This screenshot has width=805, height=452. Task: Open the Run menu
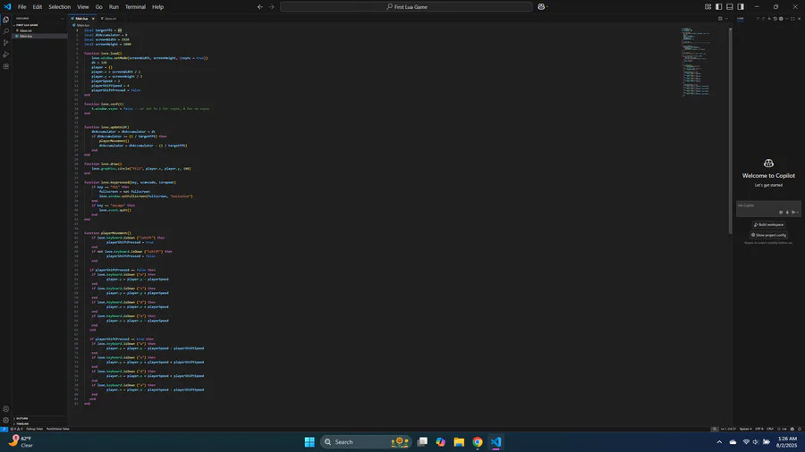(114, 6)
